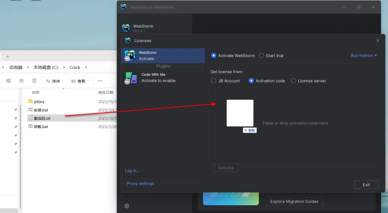Expand the chevron after 此电脑 breadcrumb

point(28,67)
